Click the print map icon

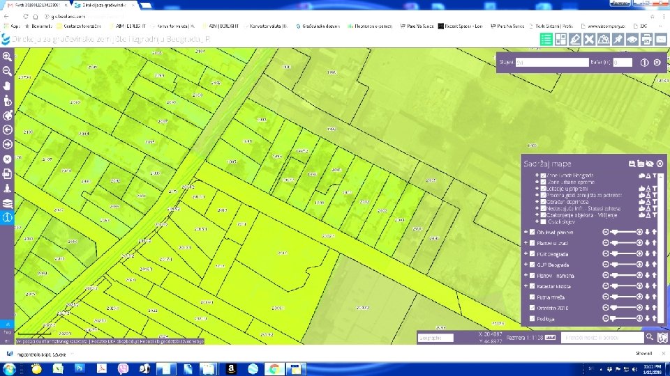[x=646, y=40]
